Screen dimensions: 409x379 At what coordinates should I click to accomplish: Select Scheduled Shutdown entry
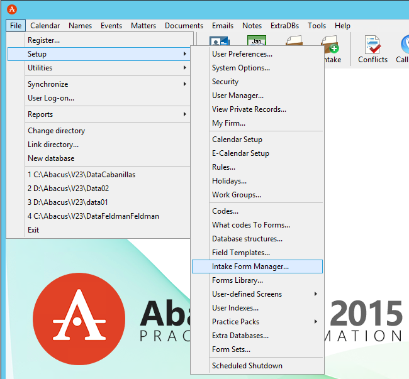tap(257, 366)
